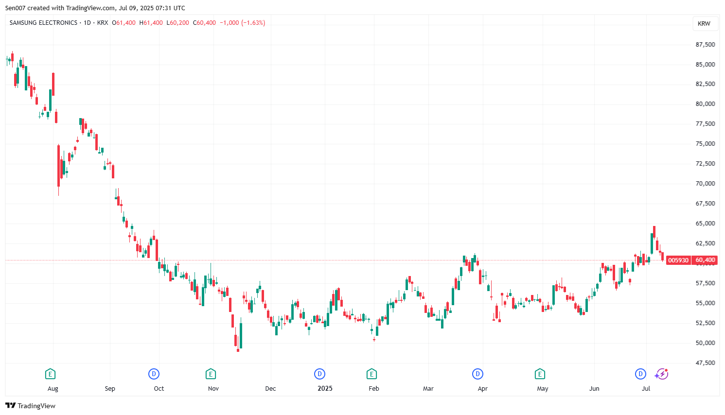Open the earnings E marker above Nov

pos(211,374)
